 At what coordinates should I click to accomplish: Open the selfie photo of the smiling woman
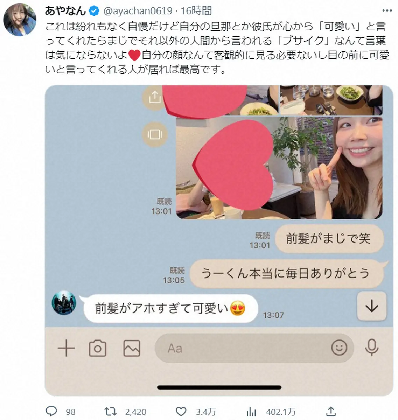click(x=279, y=168)
